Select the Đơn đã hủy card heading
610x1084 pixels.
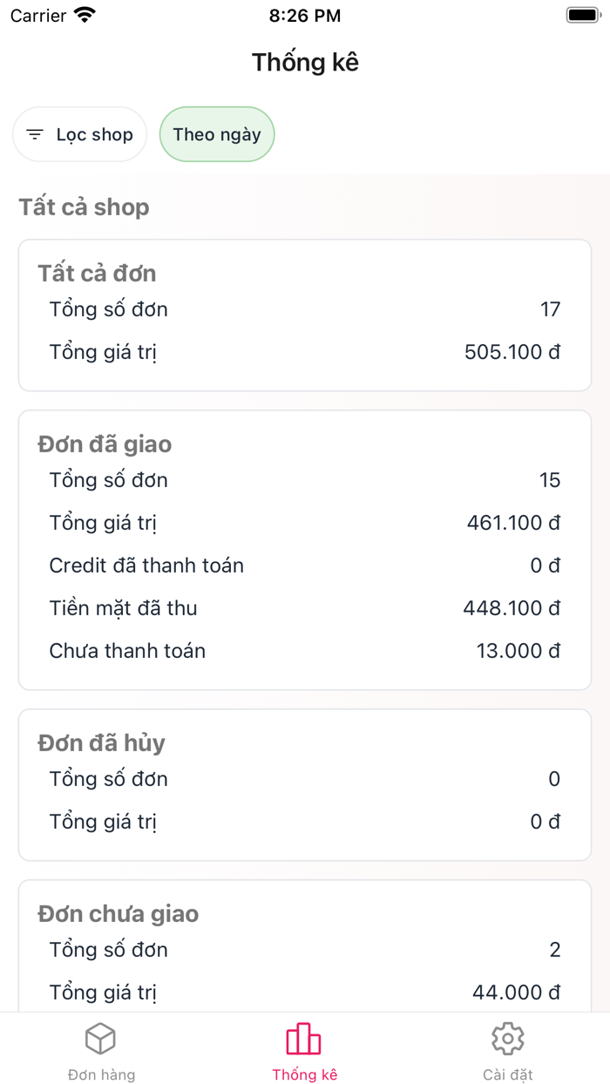(101, 743)
